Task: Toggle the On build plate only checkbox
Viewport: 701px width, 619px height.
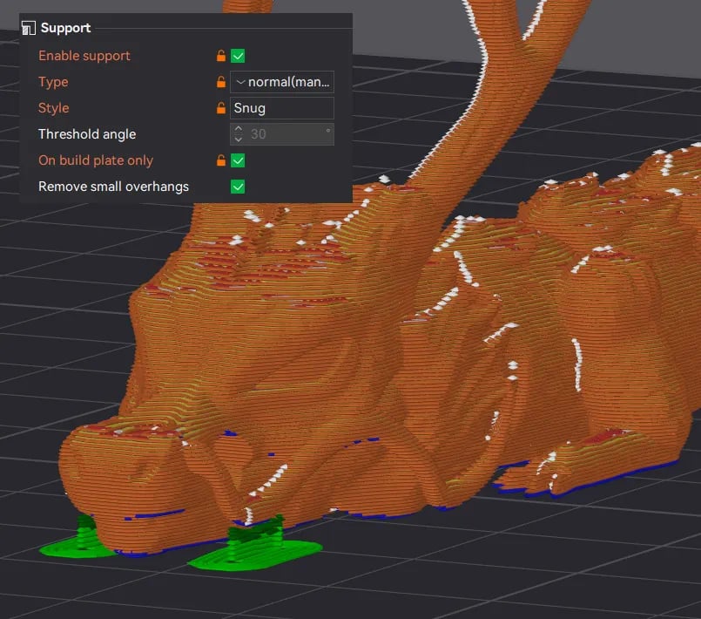Action: click(x=238, y=160)
